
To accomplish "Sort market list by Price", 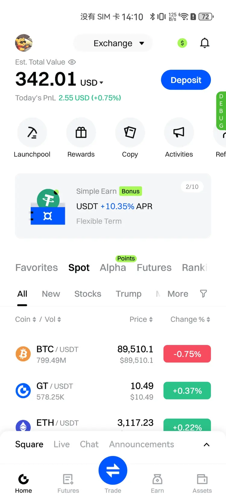I will (x=141, y=319).
